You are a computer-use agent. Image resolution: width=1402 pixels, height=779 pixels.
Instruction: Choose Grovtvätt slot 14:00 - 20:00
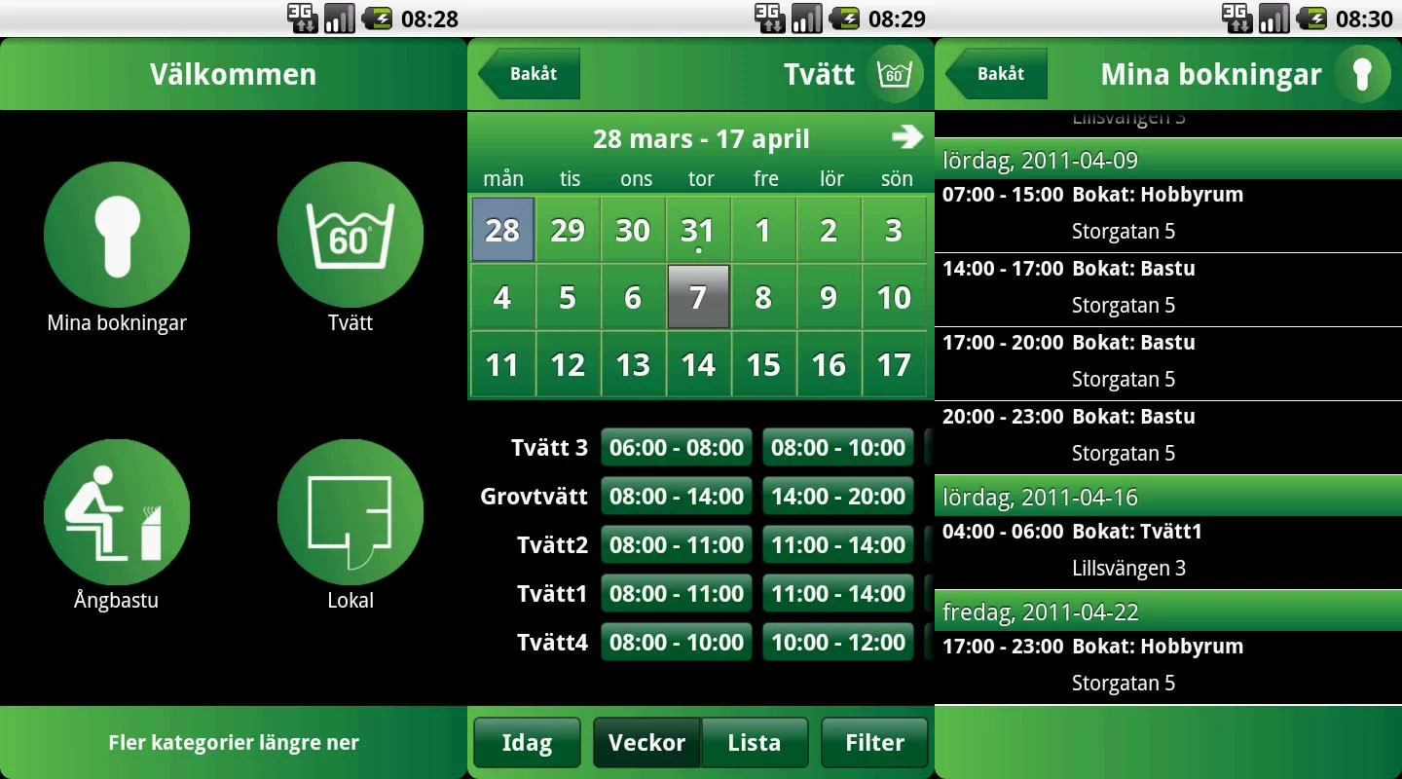838,497
